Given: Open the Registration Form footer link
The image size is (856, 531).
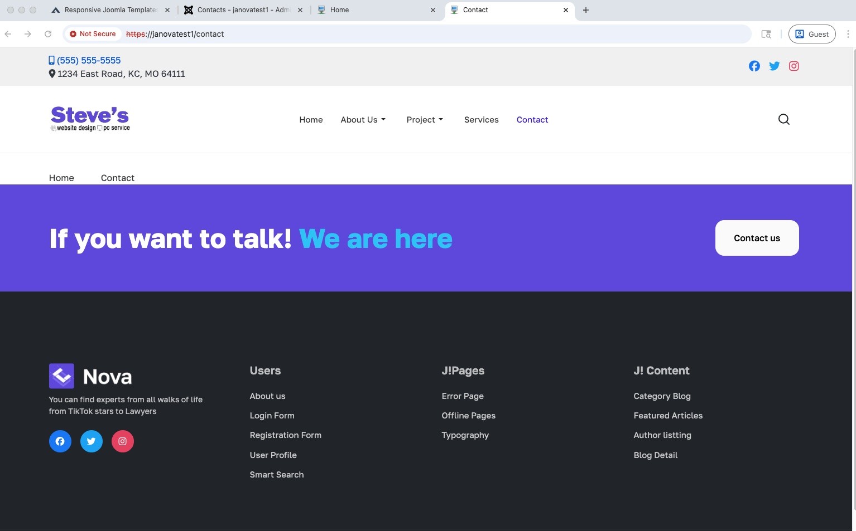Looking at the screenshot, I should pyautogui.click(x=285, y=435).
